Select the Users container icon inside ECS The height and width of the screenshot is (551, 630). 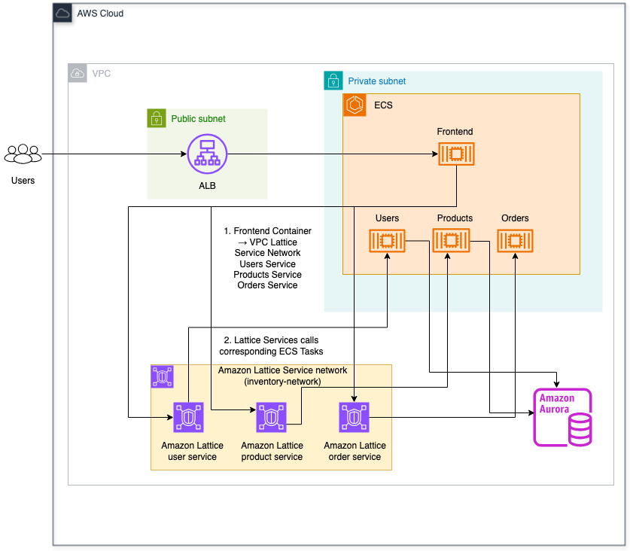point(387,241)
